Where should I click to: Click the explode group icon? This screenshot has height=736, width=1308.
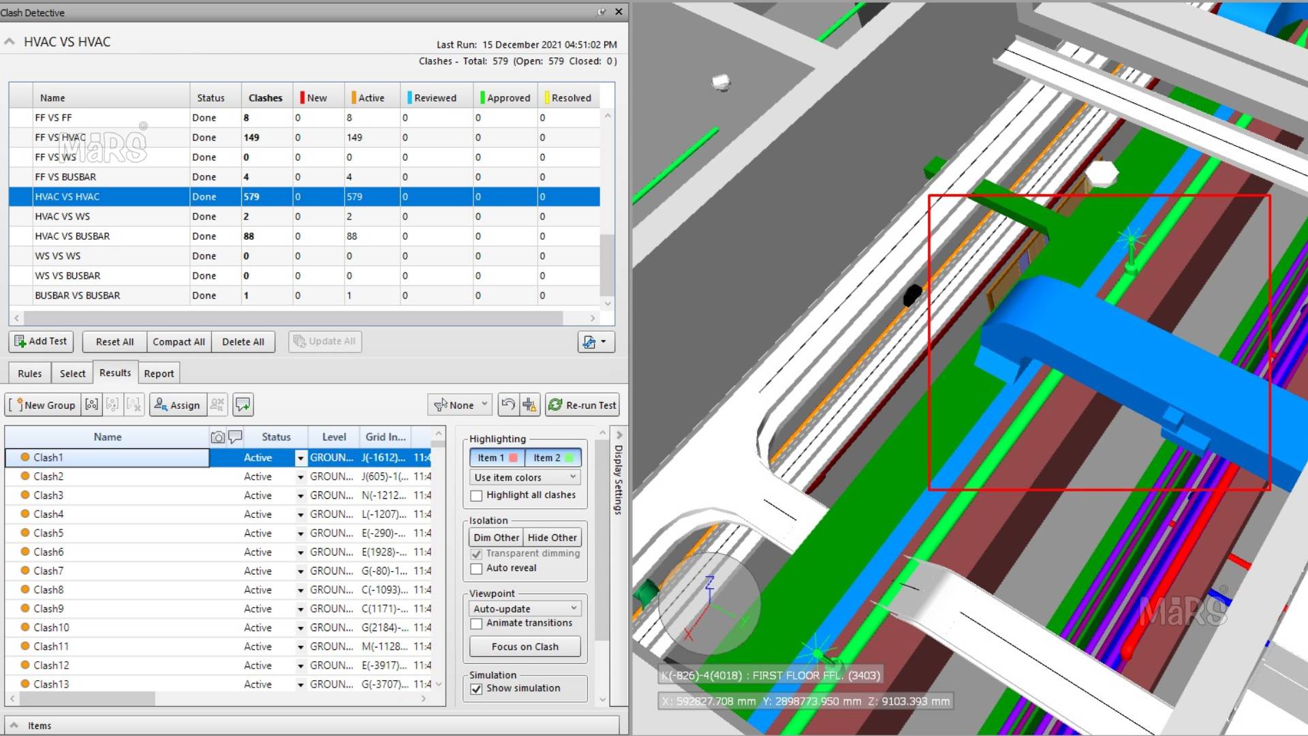point(112,405)
